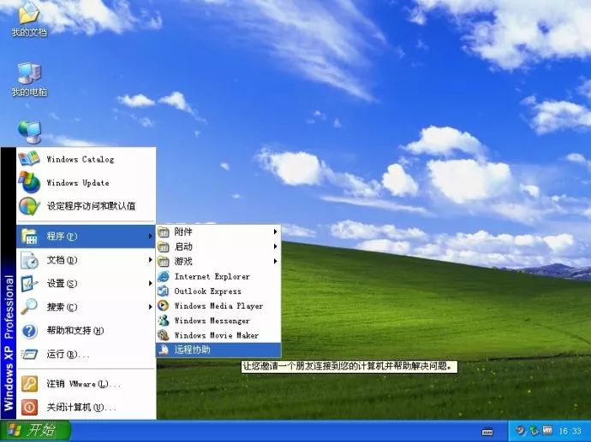Image resolution: width=591 pixels, height=442 pixels.
Task: Click the network places desktop icon
Action: (x=29, y=132)
